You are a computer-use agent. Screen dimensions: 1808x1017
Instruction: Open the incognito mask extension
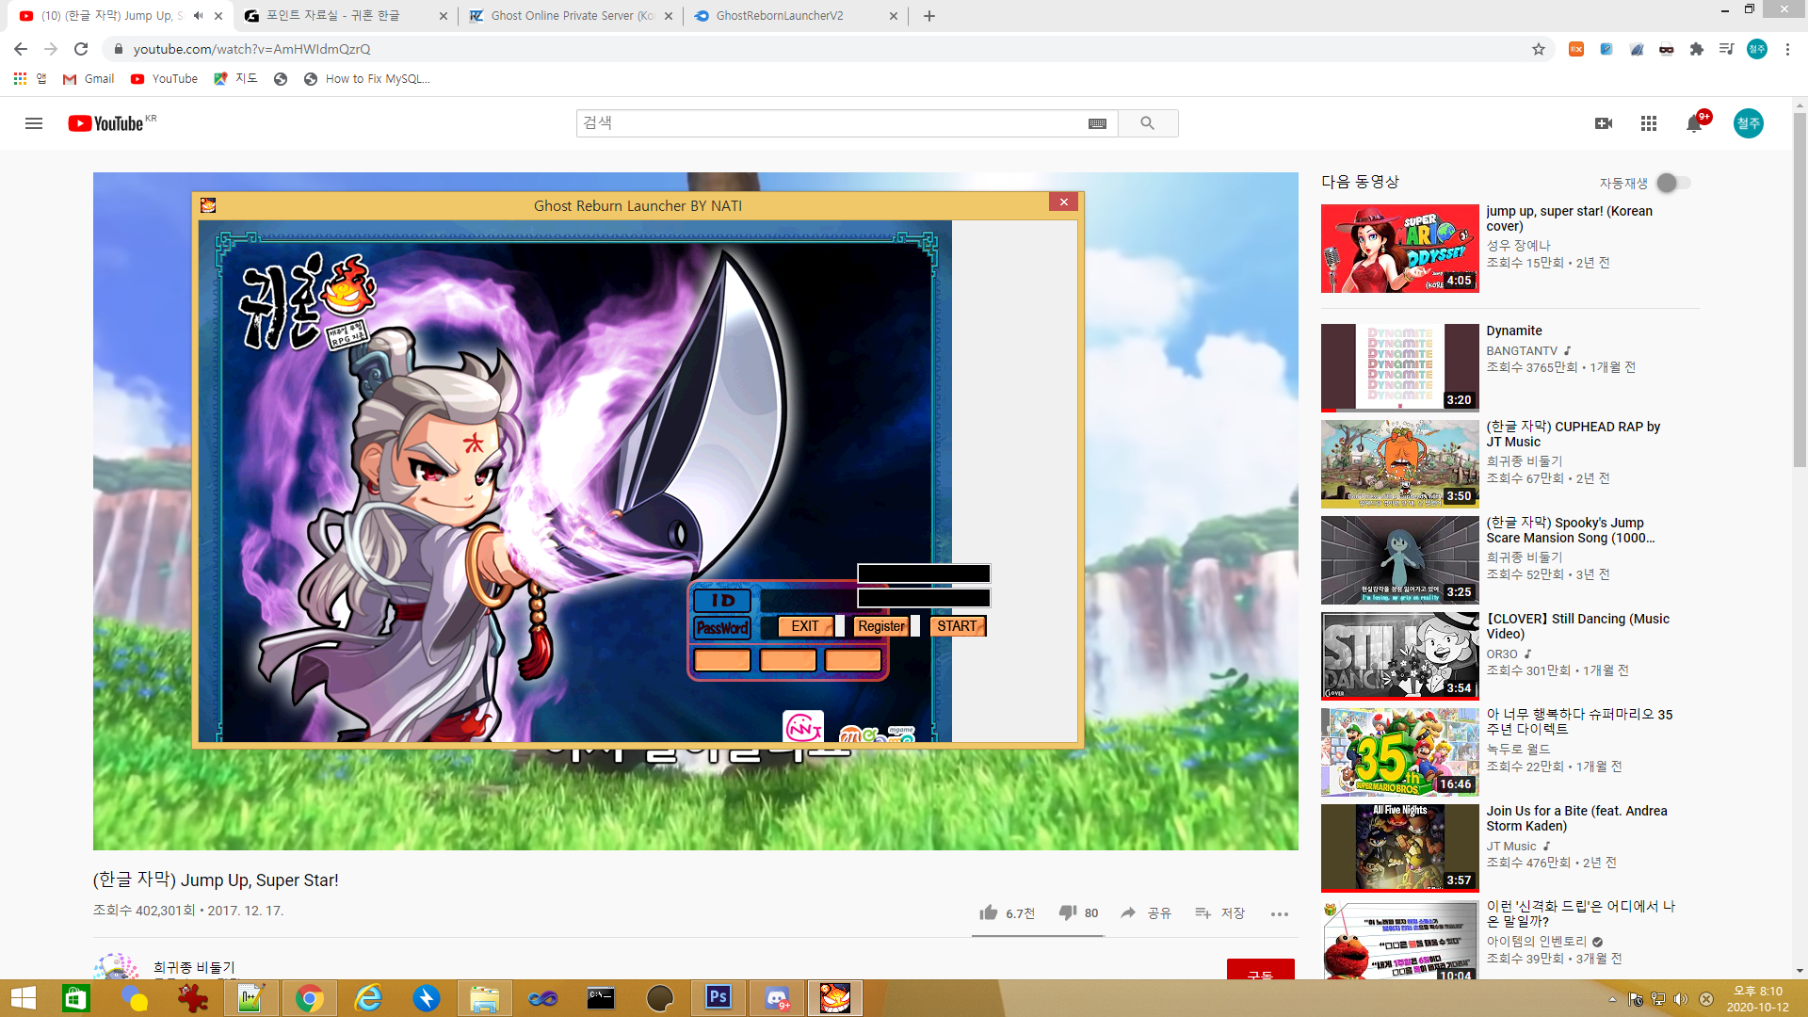1667,49
